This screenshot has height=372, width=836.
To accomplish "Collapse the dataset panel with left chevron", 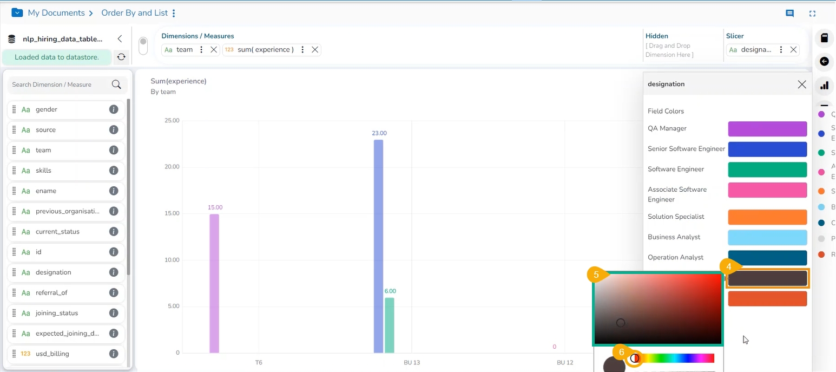I will [120, 39].
